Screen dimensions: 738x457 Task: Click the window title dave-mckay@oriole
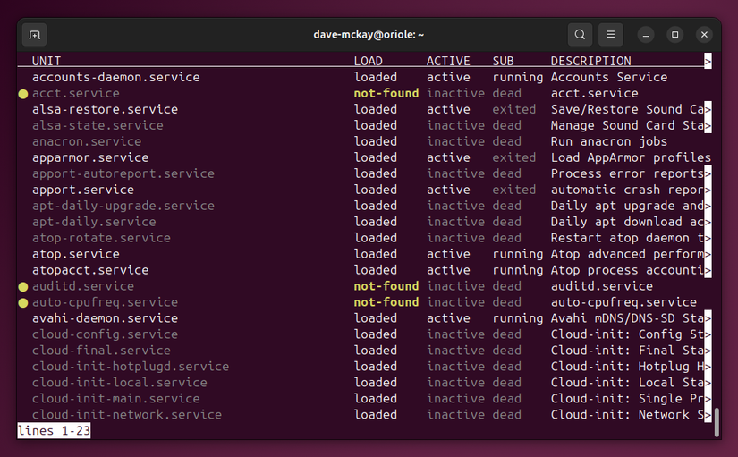point(369,35)
